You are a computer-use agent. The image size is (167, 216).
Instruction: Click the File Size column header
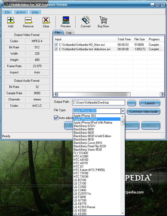tap(140, 39)
